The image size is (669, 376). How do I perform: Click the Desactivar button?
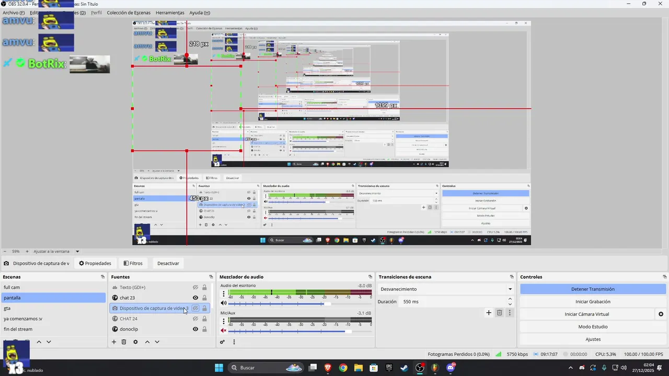(x=168, y=263)
